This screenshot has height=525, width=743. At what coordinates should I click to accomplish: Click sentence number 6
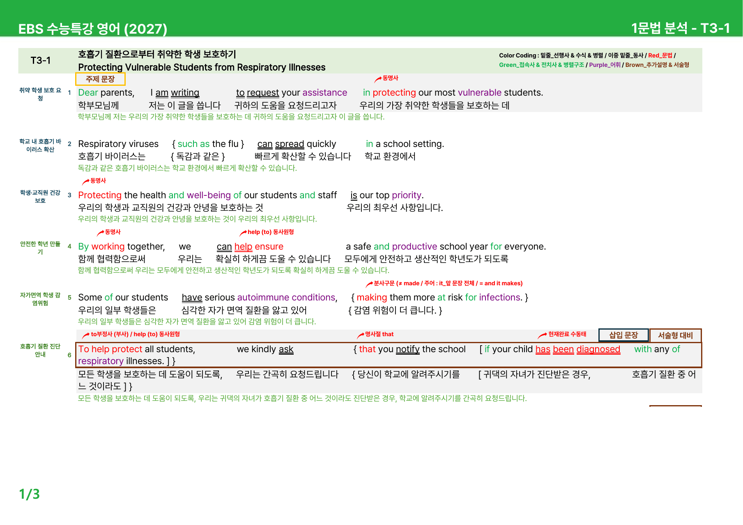[69, 355]
